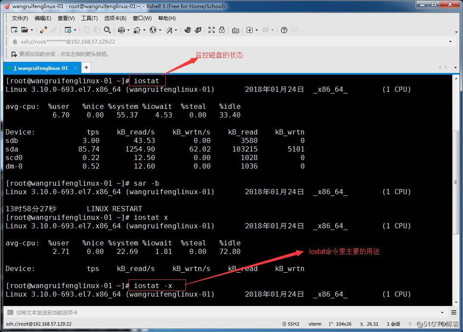
Task: Open session Properties gear icon
Action: (x=68, y=30)
